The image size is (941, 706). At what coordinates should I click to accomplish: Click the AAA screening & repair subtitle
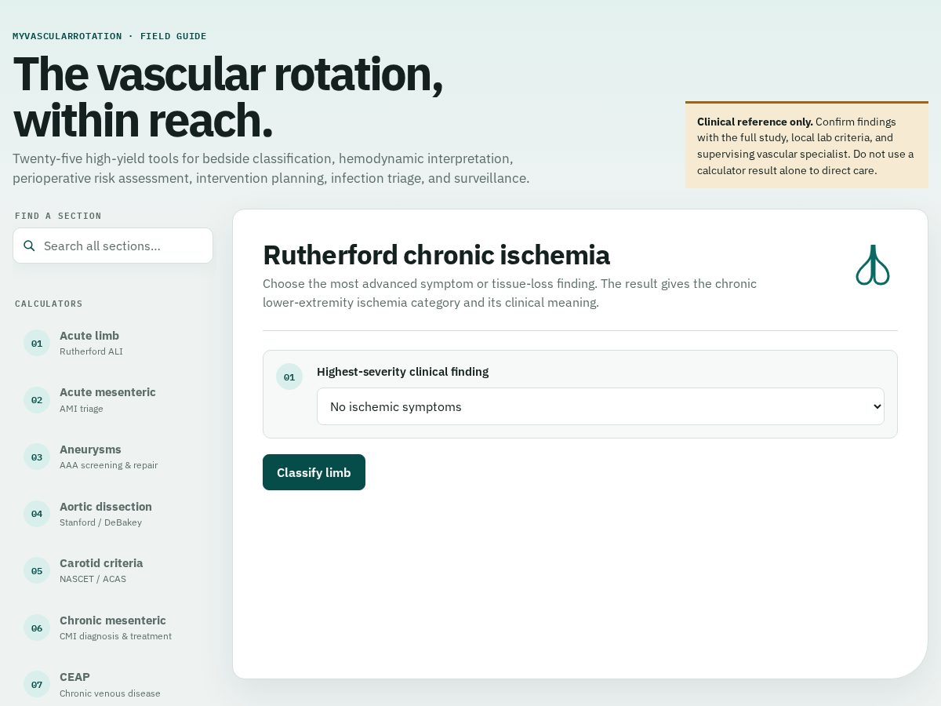point(108,465)
